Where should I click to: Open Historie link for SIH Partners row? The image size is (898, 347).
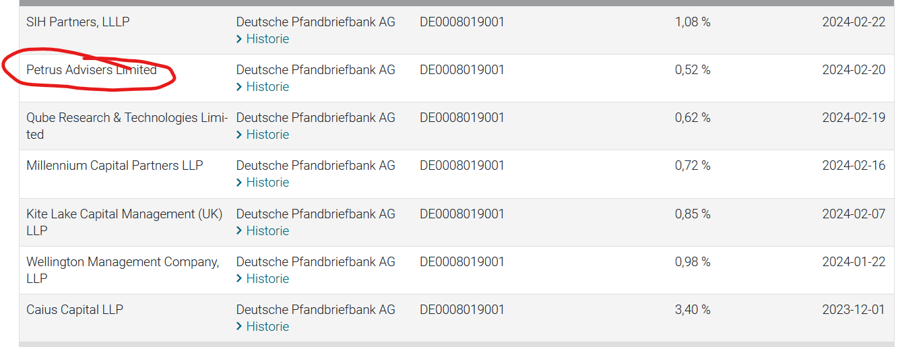point(267,39)
